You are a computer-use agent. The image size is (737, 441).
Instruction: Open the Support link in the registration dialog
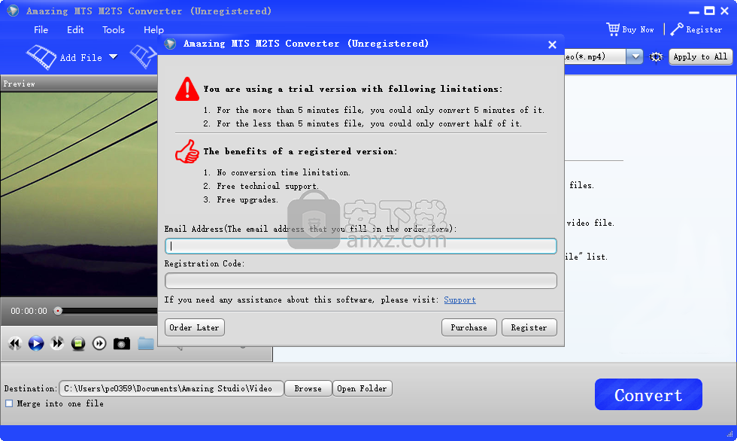coord(459,300)
